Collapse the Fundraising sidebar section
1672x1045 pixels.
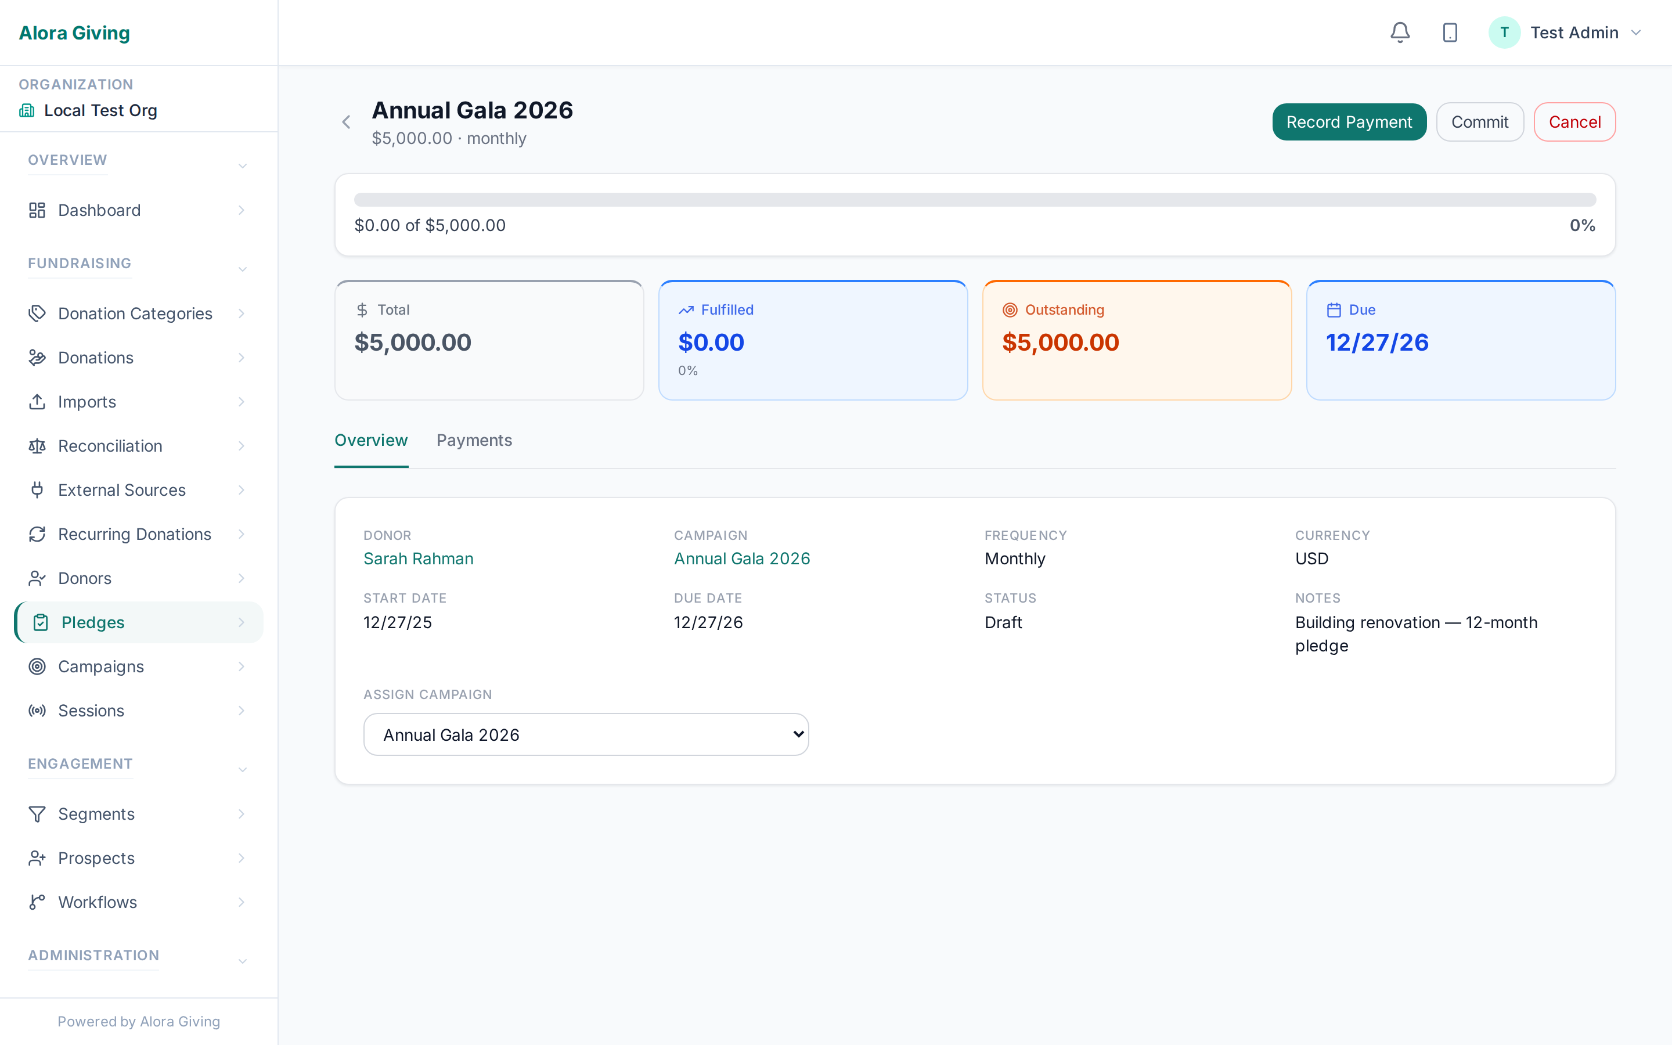click(242, 269)
